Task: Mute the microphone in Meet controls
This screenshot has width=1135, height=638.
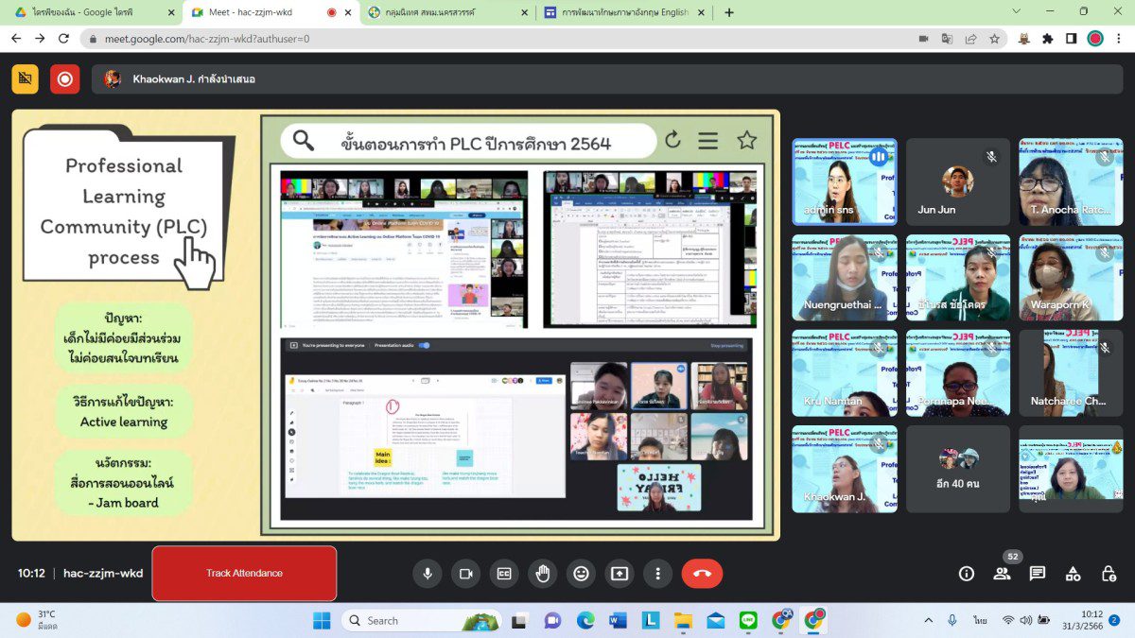Action: click(427, 573)
